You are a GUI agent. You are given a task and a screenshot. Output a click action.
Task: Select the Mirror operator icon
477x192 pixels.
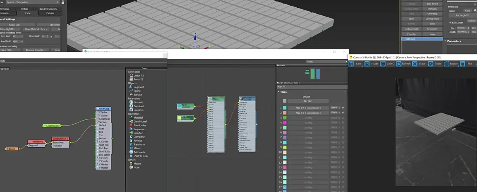tap(131, 148)
